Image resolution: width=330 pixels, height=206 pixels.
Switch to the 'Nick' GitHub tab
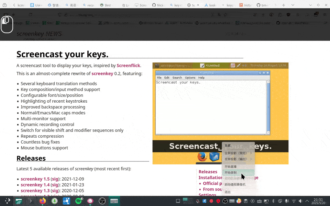click(159, 5)
